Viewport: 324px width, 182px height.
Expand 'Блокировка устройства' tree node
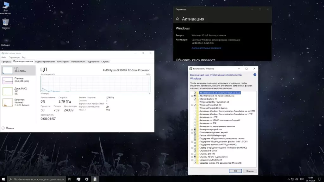point(192,129)
